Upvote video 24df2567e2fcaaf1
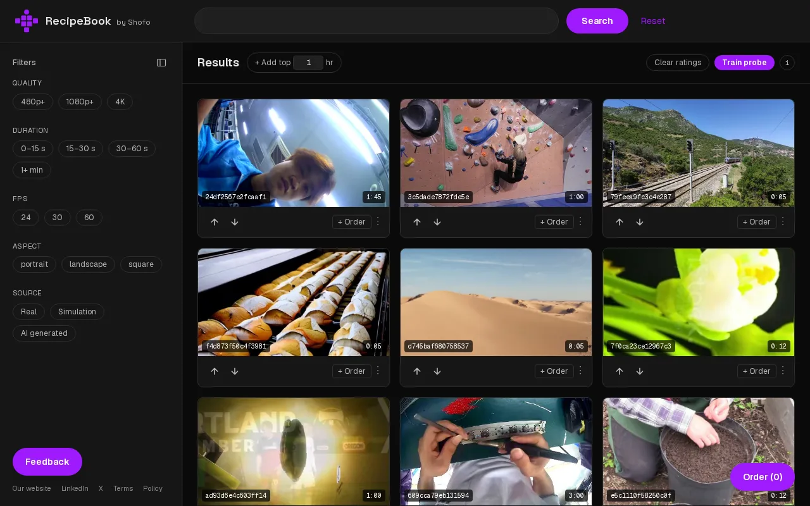 [x=215, y=222]
